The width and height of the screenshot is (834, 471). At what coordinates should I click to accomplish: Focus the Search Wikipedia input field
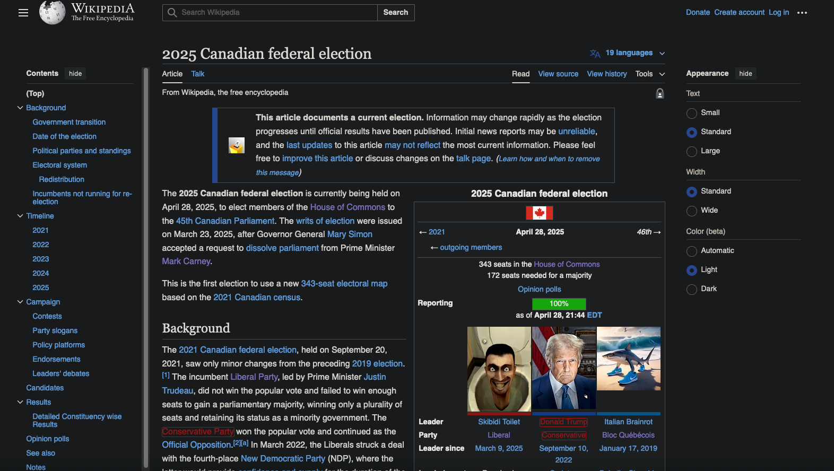click(x=270, y=12)
